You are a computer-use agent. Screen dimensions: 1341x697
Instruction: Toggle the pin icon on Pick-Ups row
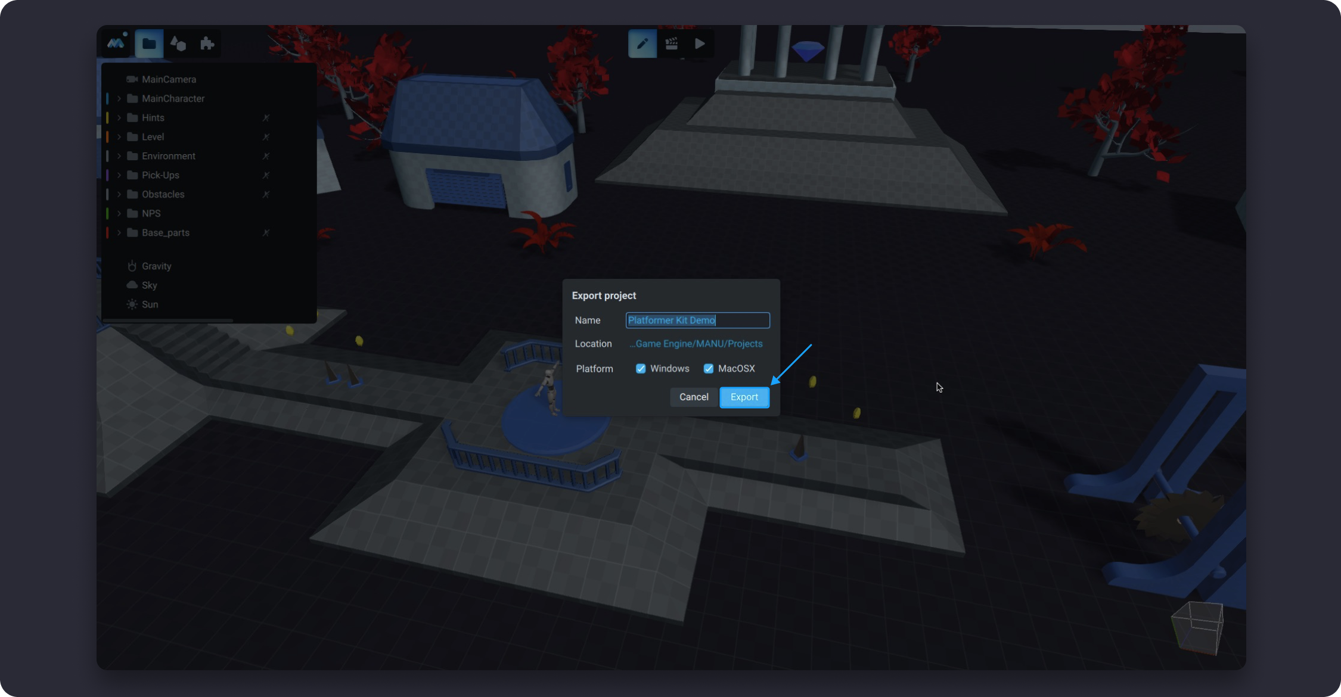pos(266,175)
